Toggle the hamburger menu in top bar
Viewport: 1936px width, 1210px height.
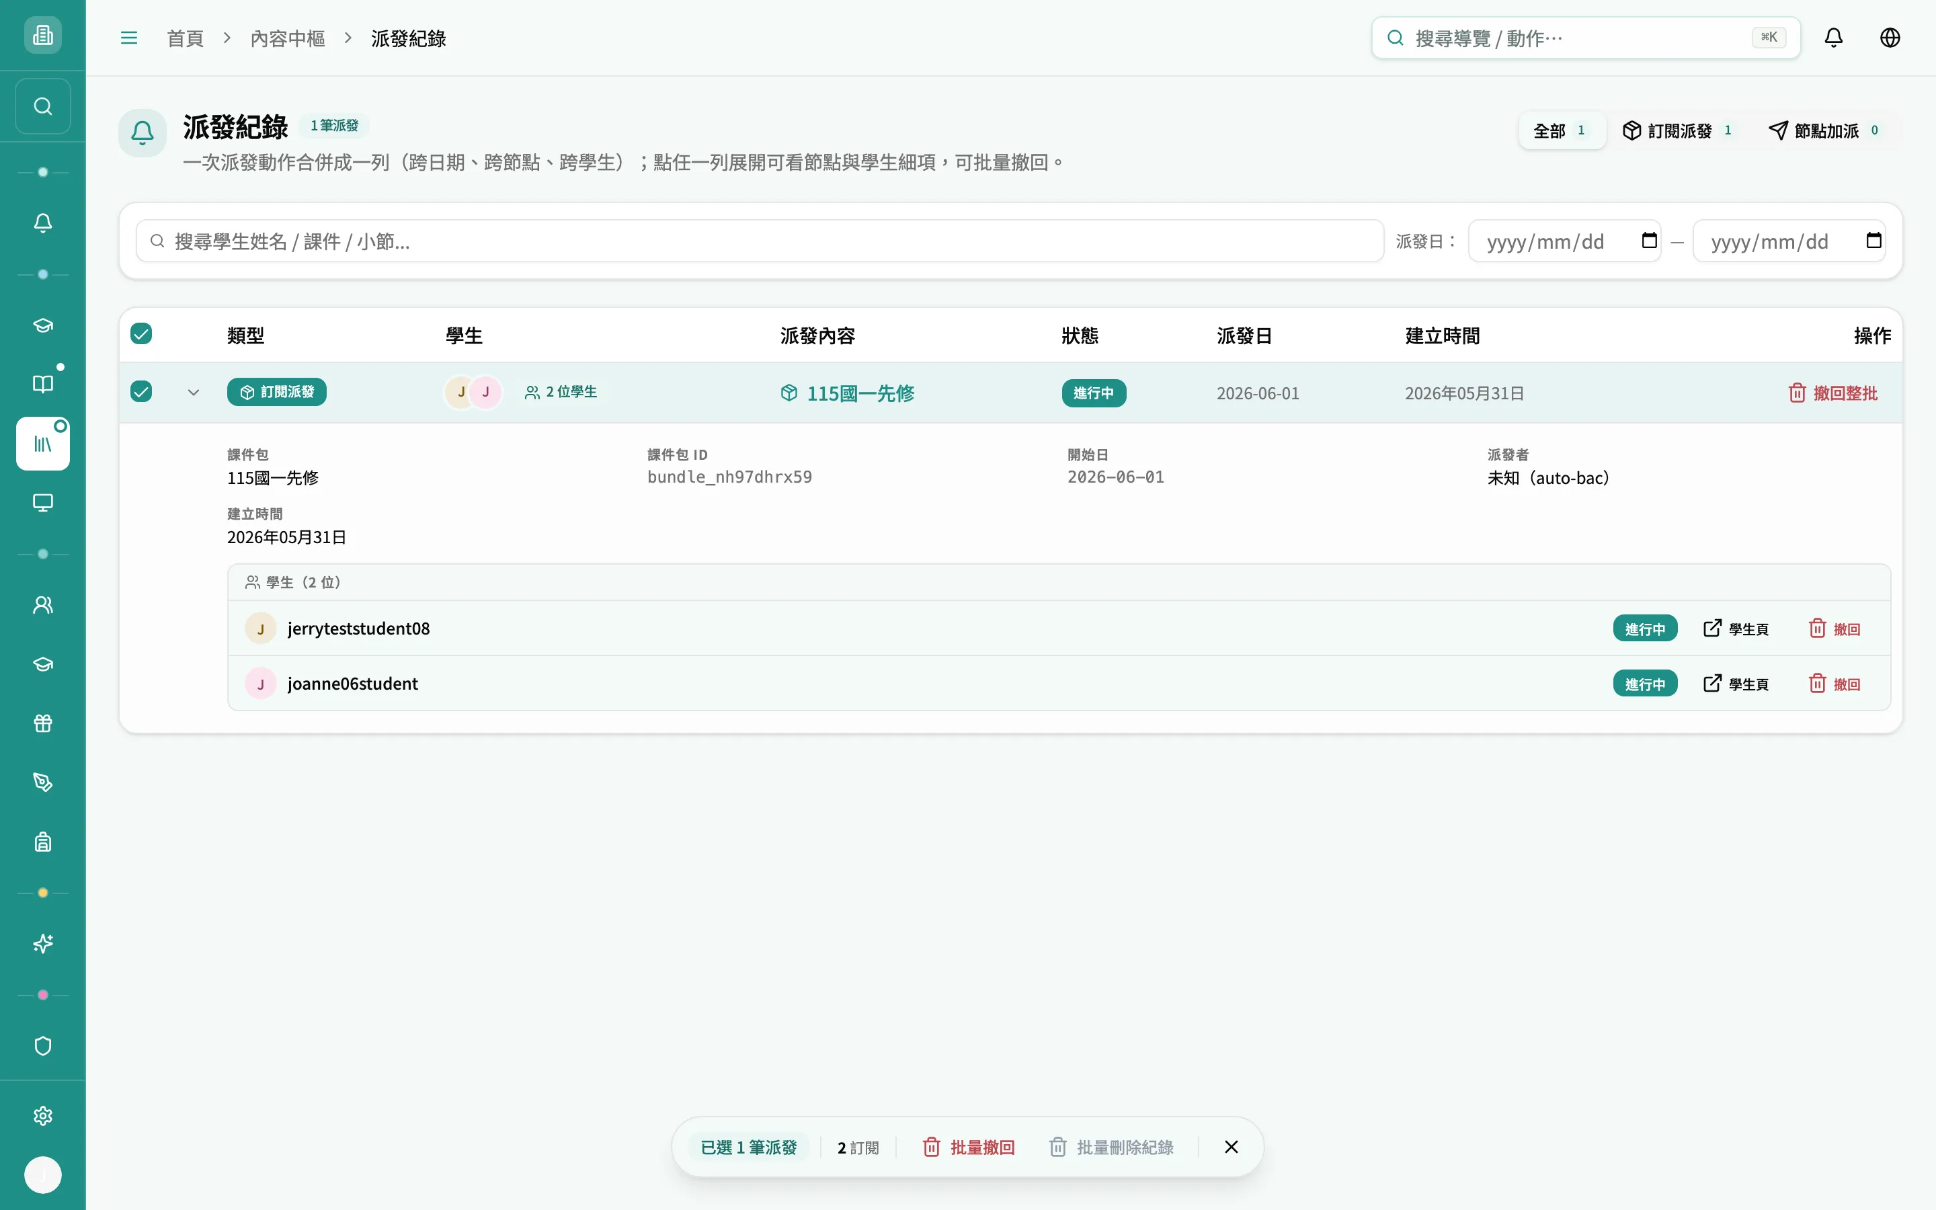click(129, 38)
